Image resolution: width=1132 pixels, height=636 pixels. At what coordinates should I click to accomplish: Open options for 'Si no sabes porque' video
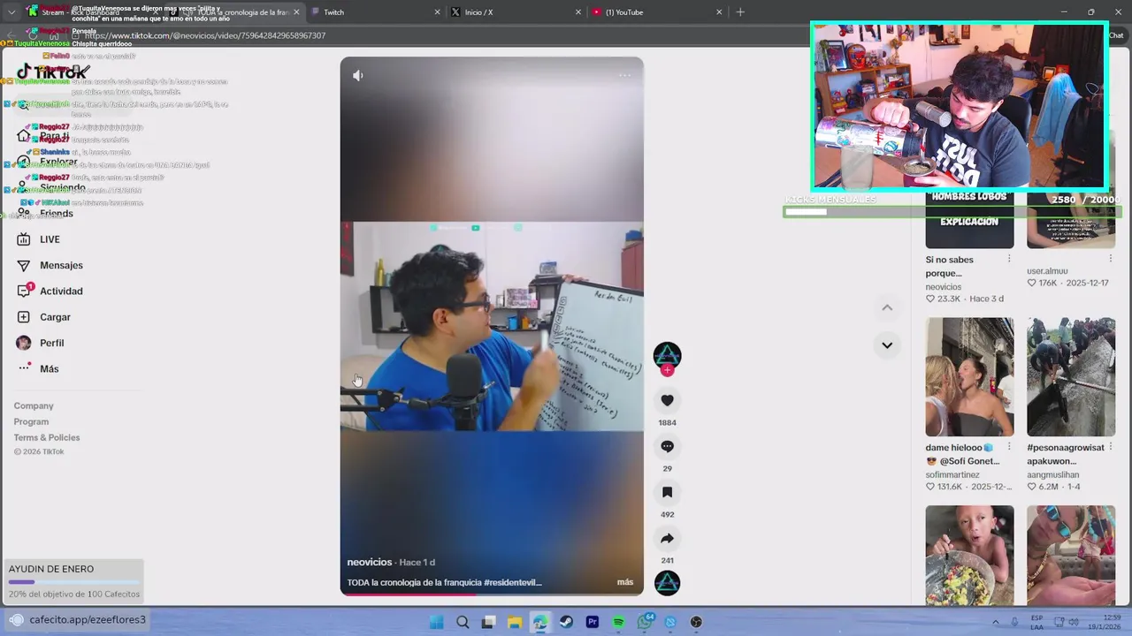(x=1009, y=260)
